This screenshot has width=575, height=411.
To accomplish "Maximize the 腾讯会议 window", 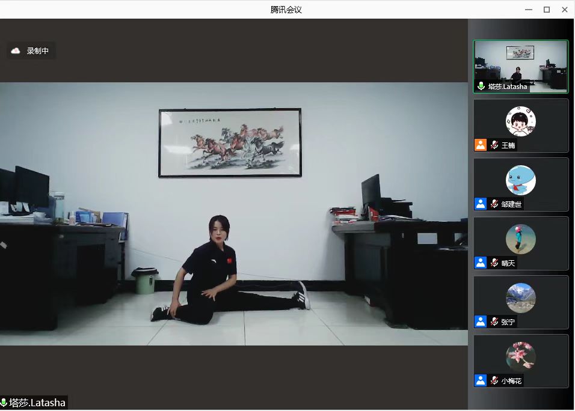I will coord(547,10).
